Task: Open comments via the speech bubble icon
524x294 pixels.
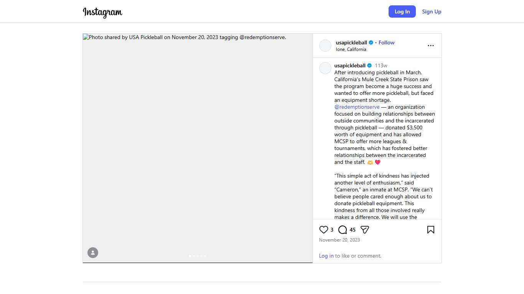Action: (343, 230)
